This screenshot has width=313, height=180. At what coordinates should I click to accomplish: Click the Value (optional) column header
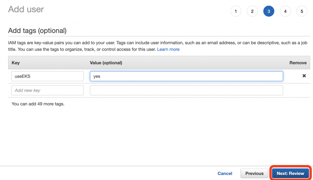tap(106, 63)
